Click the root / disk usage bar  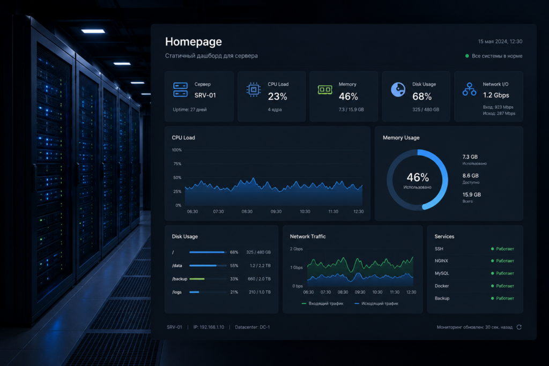[x=208, y=252]
